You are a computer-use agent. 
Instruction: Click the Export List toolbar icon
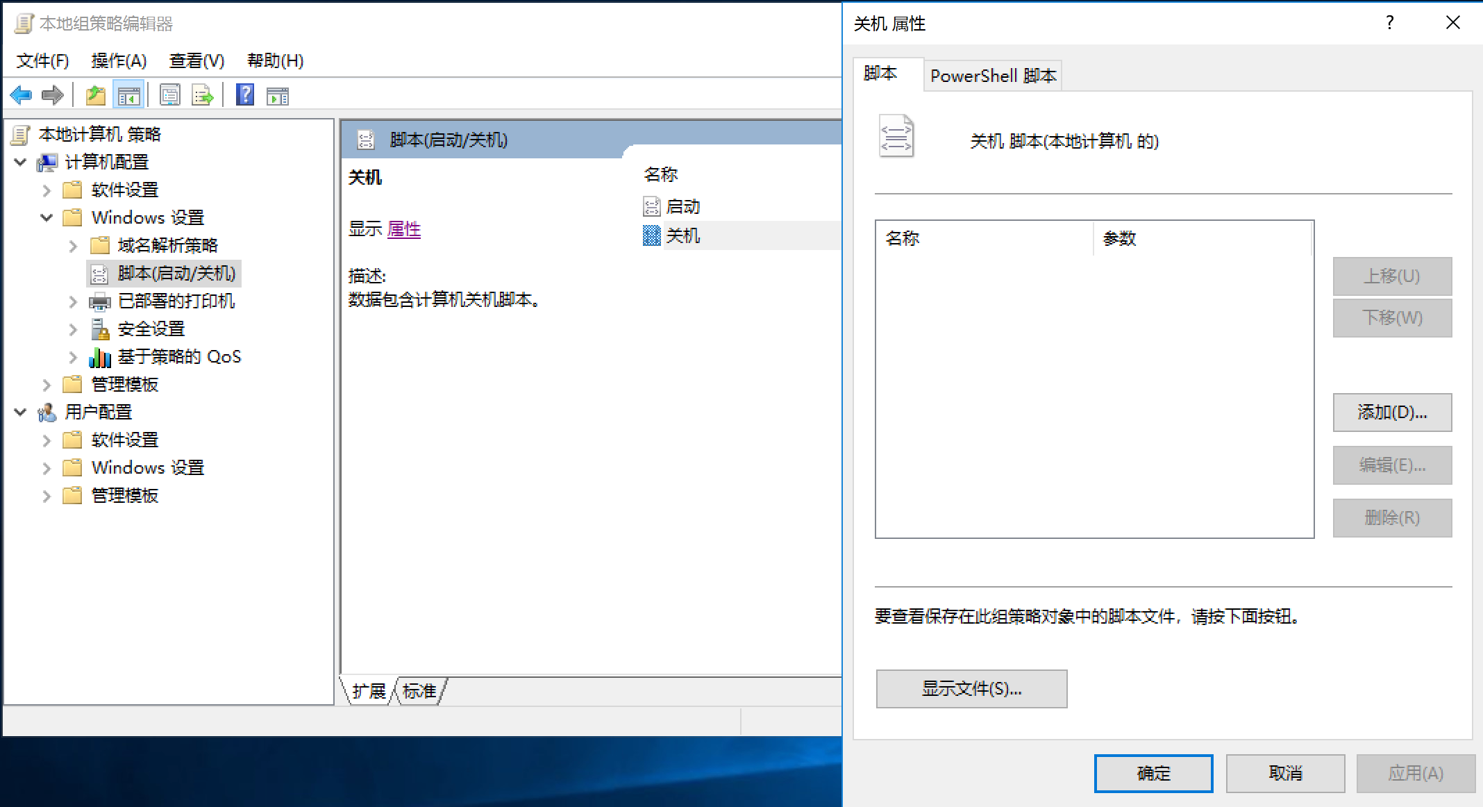point(203,95)
